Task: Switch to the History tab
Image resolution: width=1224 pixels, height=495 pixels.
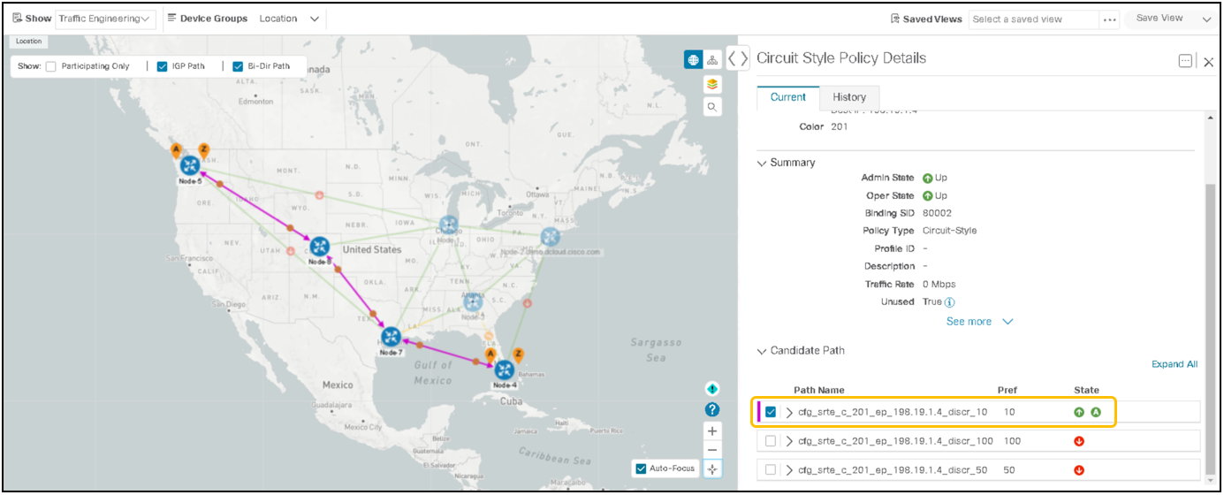Action: 849,97
